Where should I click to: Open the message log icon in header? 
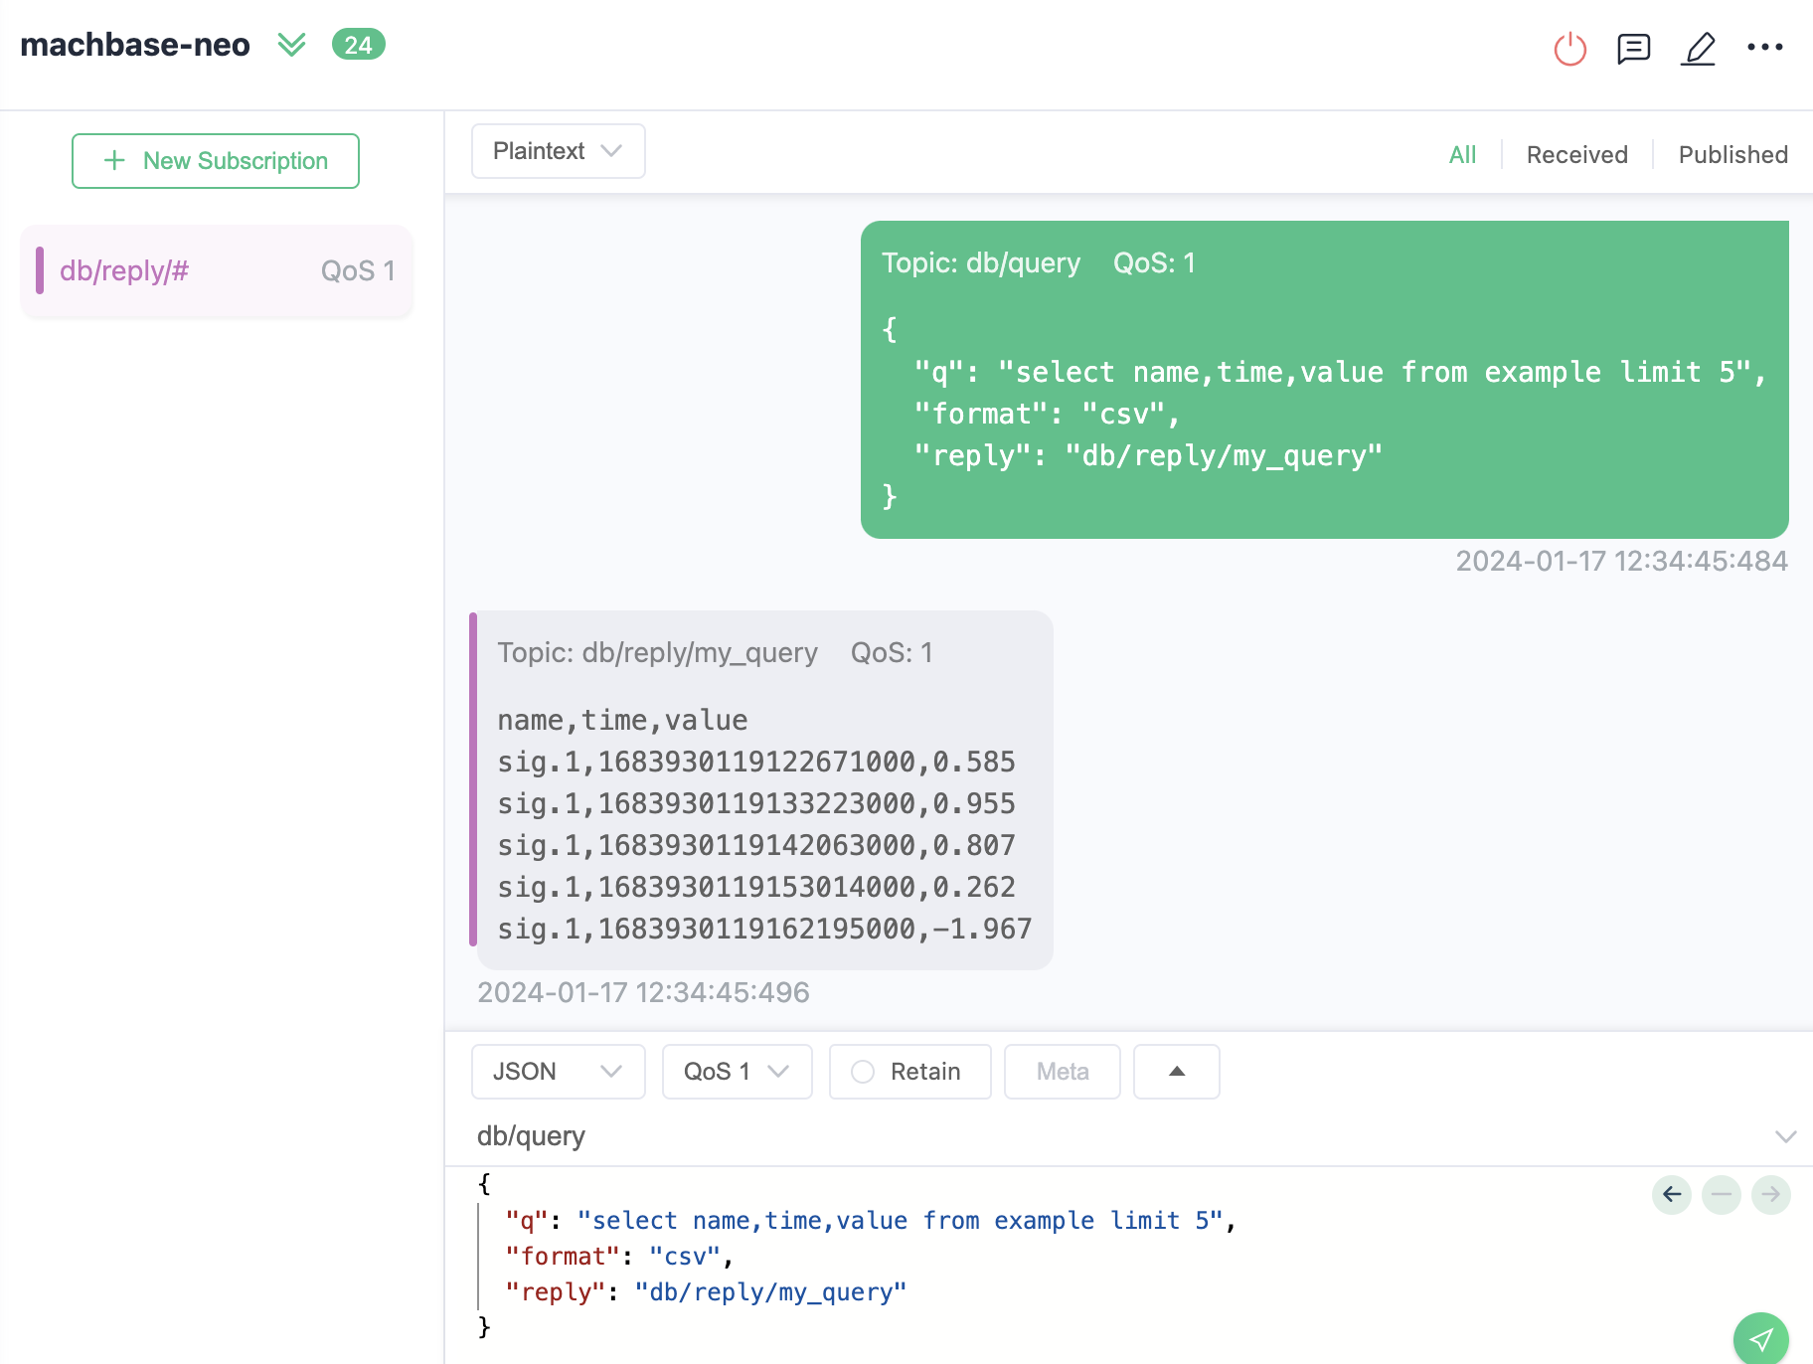pos(1633,48)
